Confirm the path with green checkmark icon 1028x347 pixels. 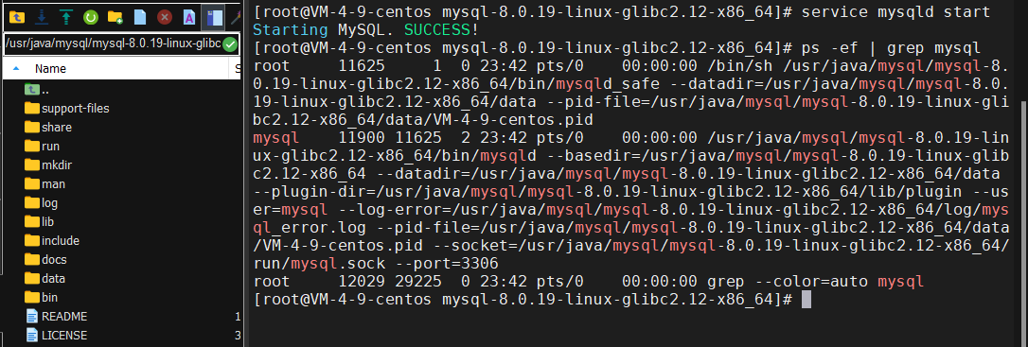pos(229,44)
